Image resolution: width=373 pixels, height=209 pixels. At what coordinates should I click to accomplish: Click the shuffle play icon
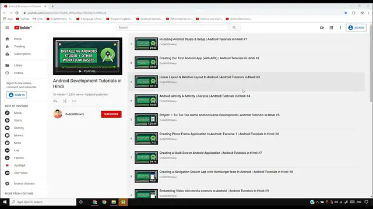tap(65, 101)
